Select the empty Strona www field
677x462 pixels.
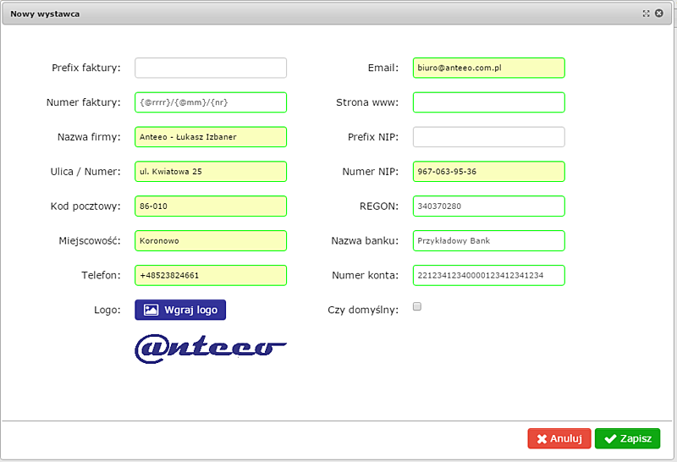tap(488, 102)
